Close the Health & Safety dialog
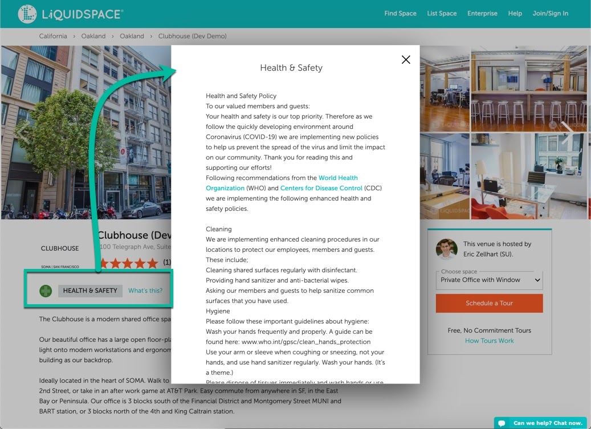Screen dimensions: 591x429 click(x=406, y=60)
